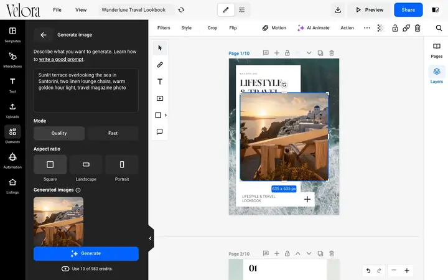The image size is (448, 280).
Task: Move Page 1 down with chevron
Action: tap(309, 53)
